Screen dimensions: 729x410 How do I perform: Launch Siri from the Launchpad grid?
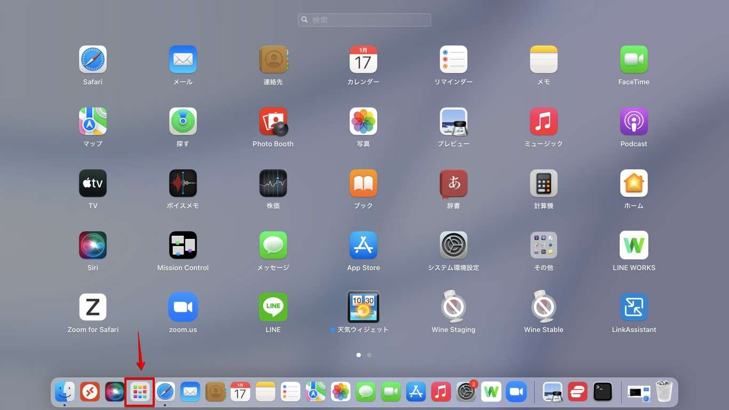tap(93, 245)
